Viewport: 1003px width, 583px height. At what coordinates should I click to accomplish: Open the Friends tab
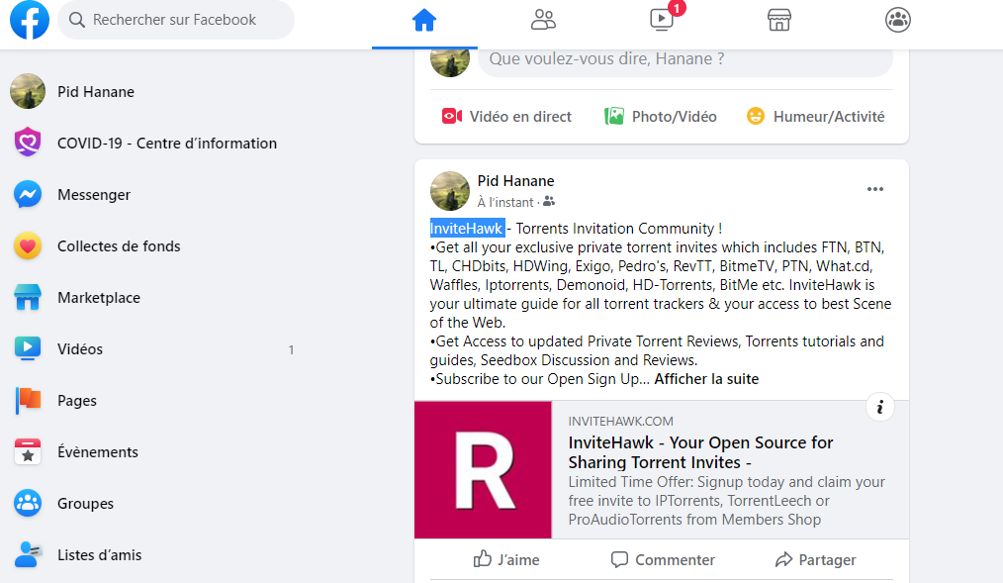tap(543, 20)
